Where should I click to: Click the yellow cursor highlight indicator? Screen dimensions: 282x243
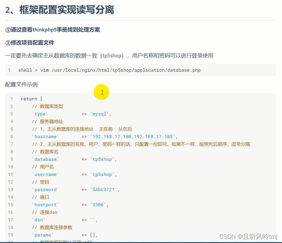[102, 92]
